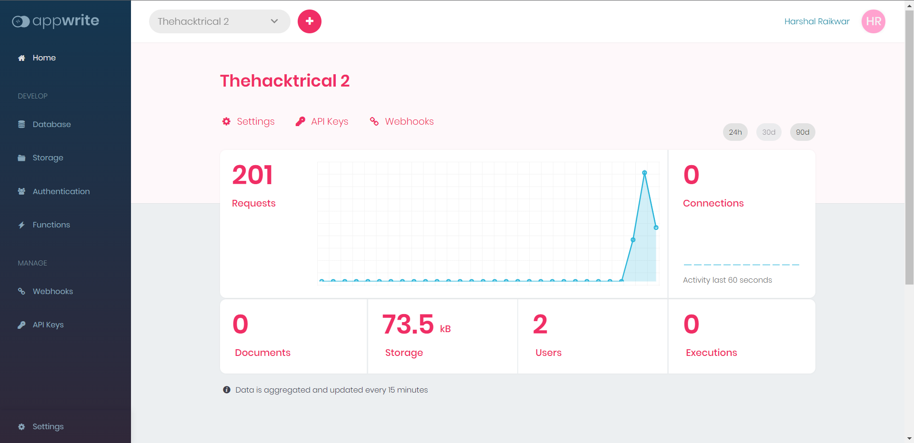Open Database section

[52, 124]
